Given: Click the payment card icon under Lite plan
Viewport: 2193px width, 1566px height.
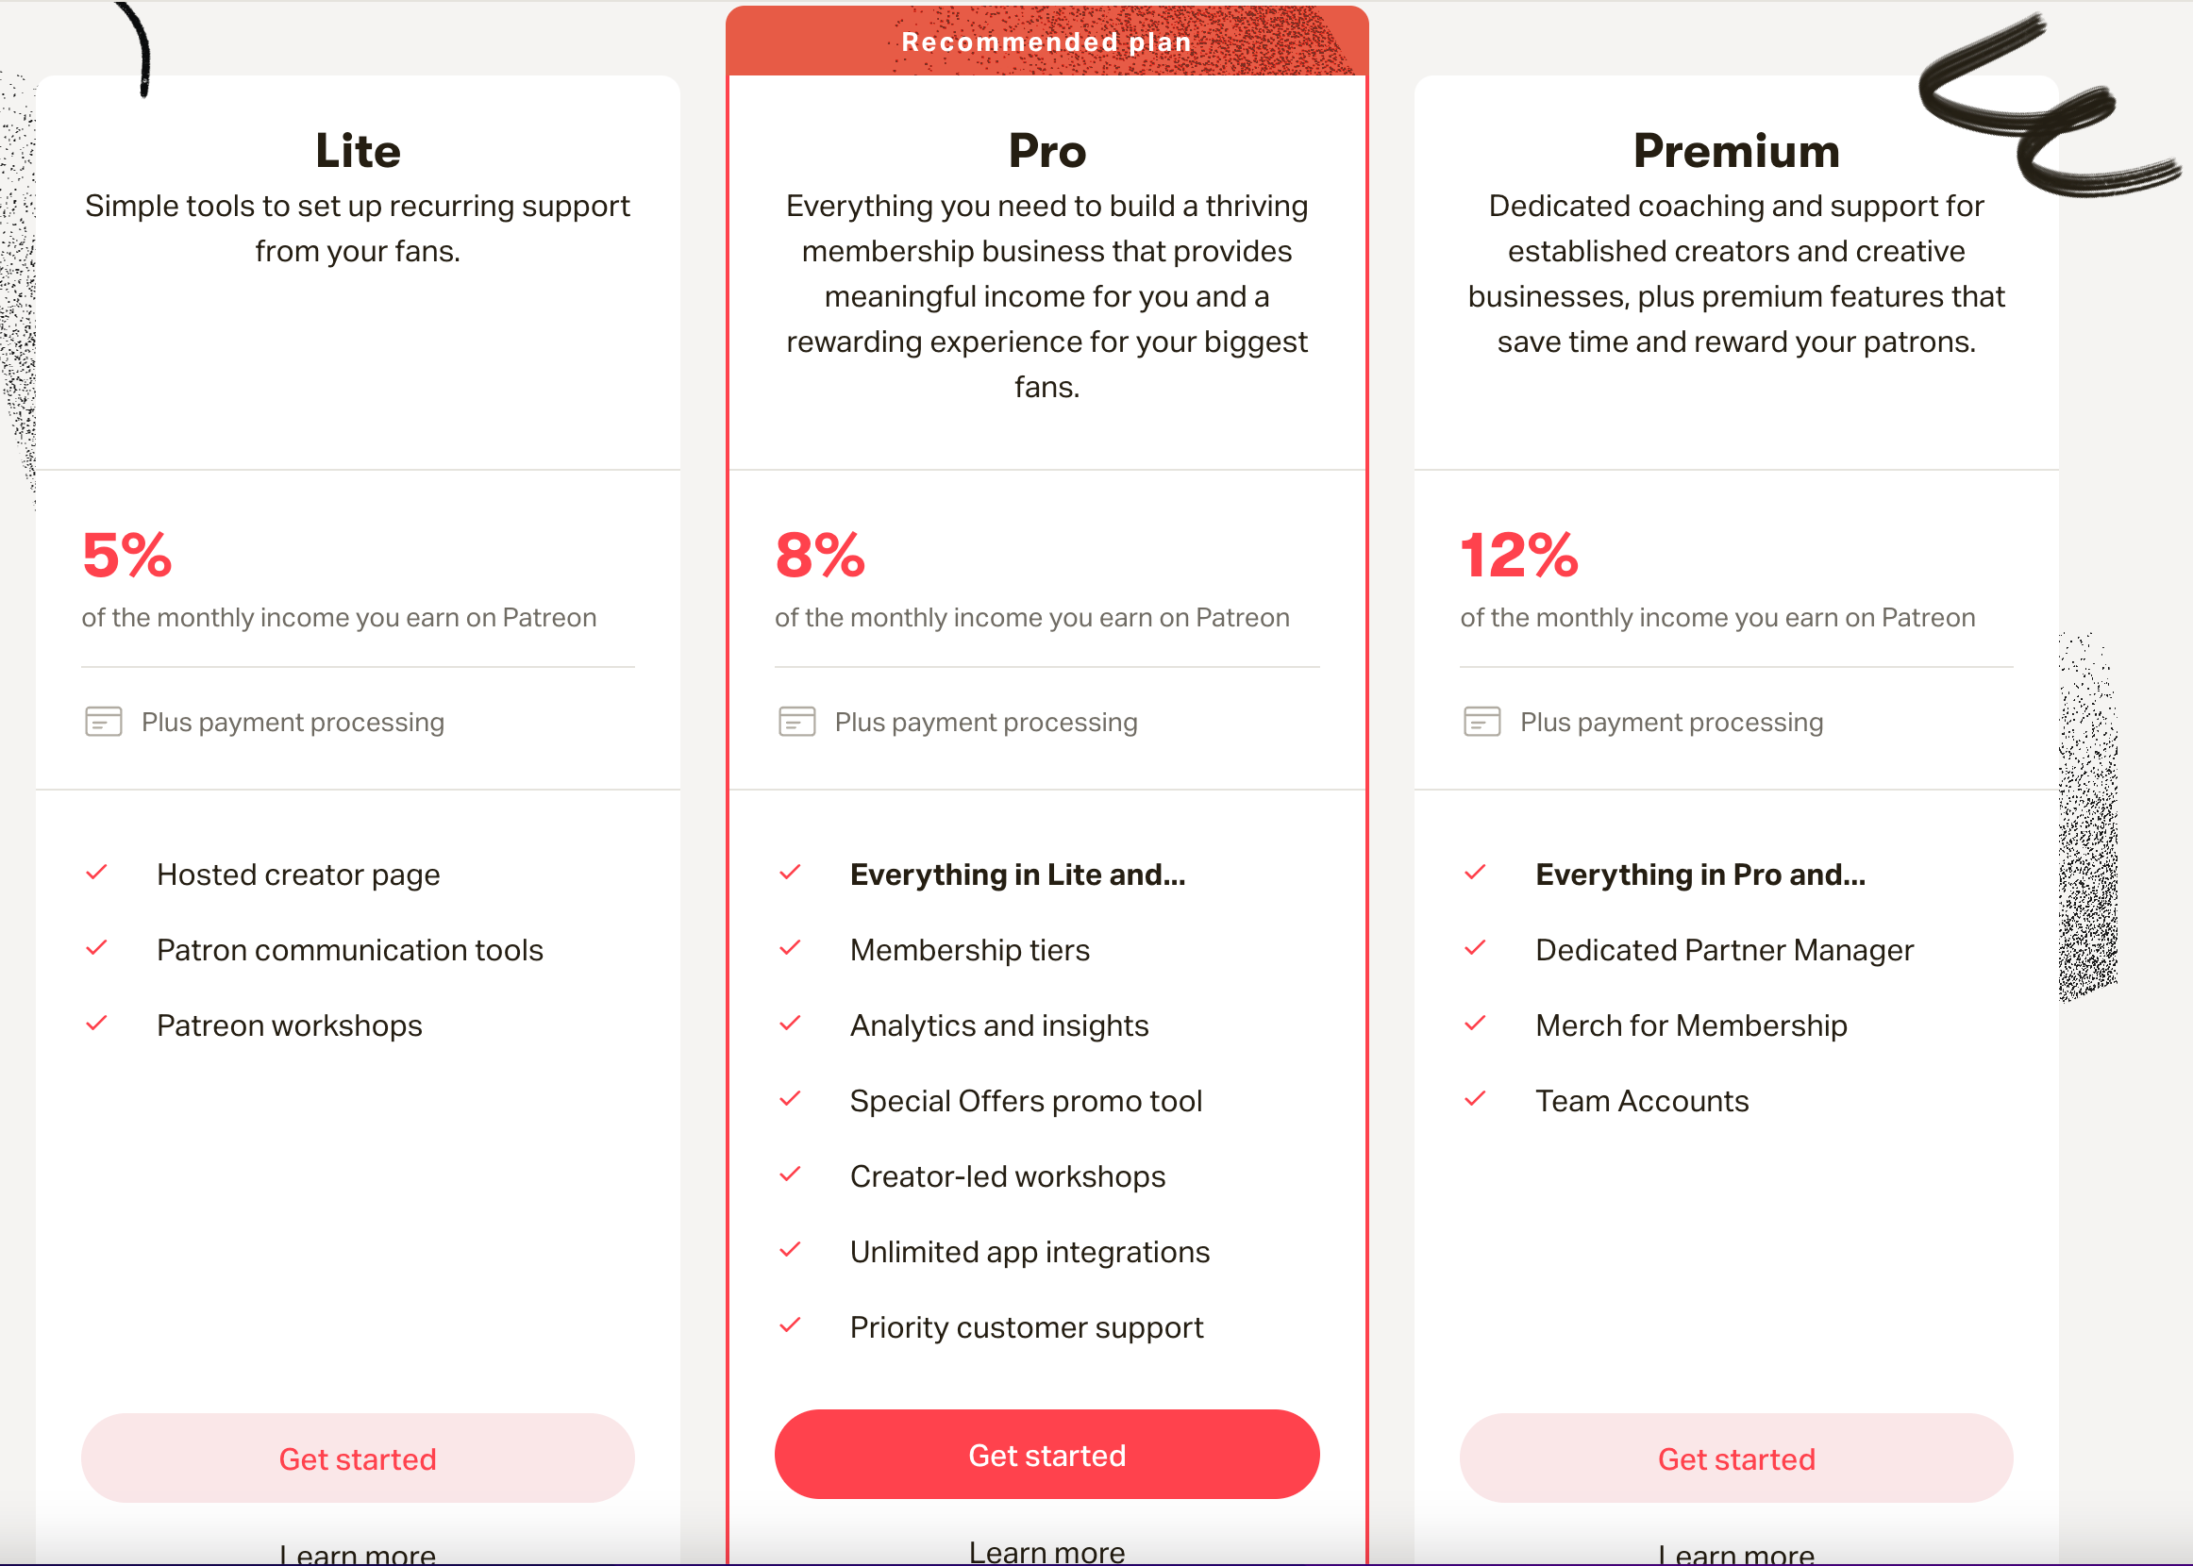Looking at the screenshot, I should click(x=103, y=722).
